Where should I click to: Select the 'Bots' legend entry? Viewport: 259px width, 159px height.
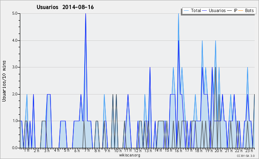click(249, 10)
